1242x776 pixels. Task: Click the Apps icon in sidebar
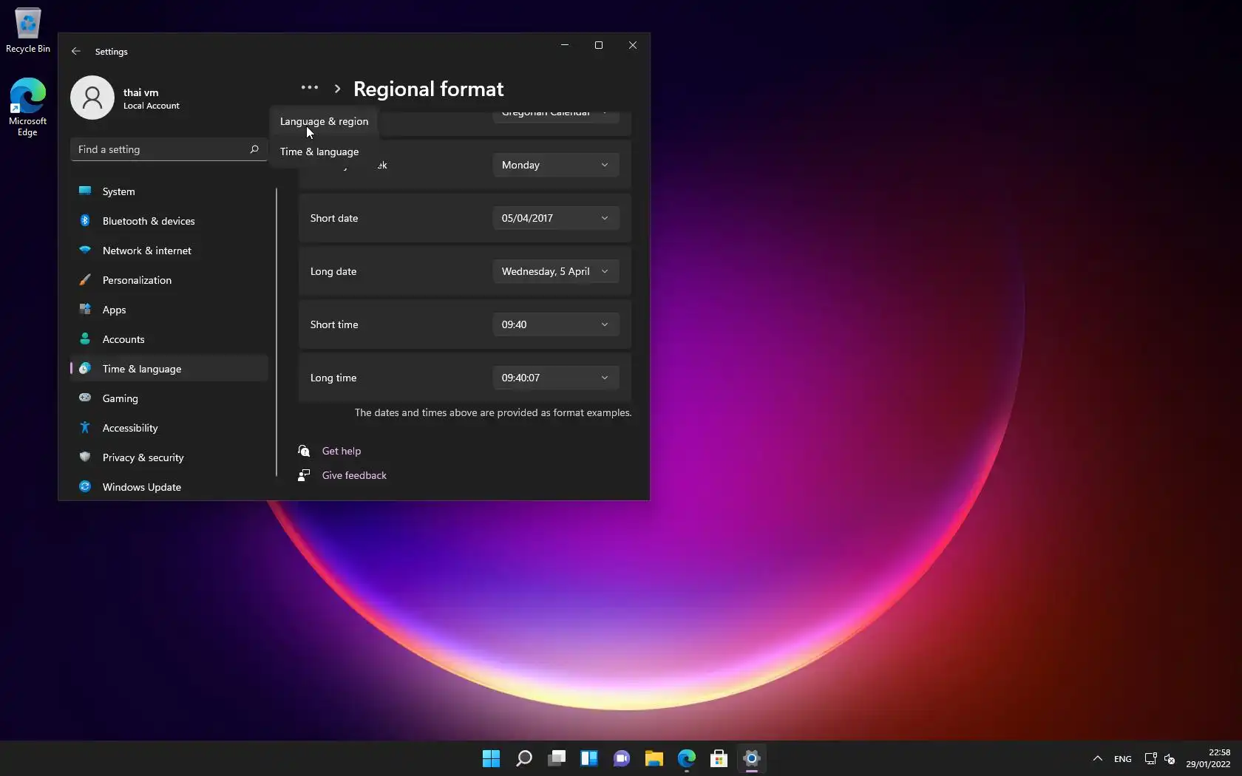coord(85,309)
